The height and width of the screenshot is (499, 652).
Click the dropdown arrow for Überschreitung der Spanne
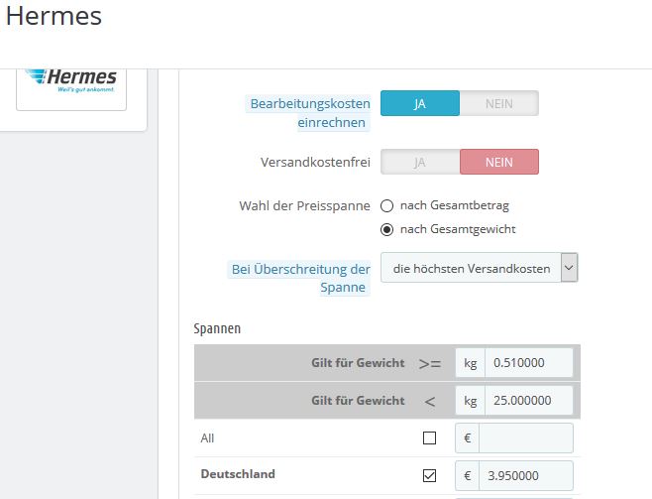point(569,268)
